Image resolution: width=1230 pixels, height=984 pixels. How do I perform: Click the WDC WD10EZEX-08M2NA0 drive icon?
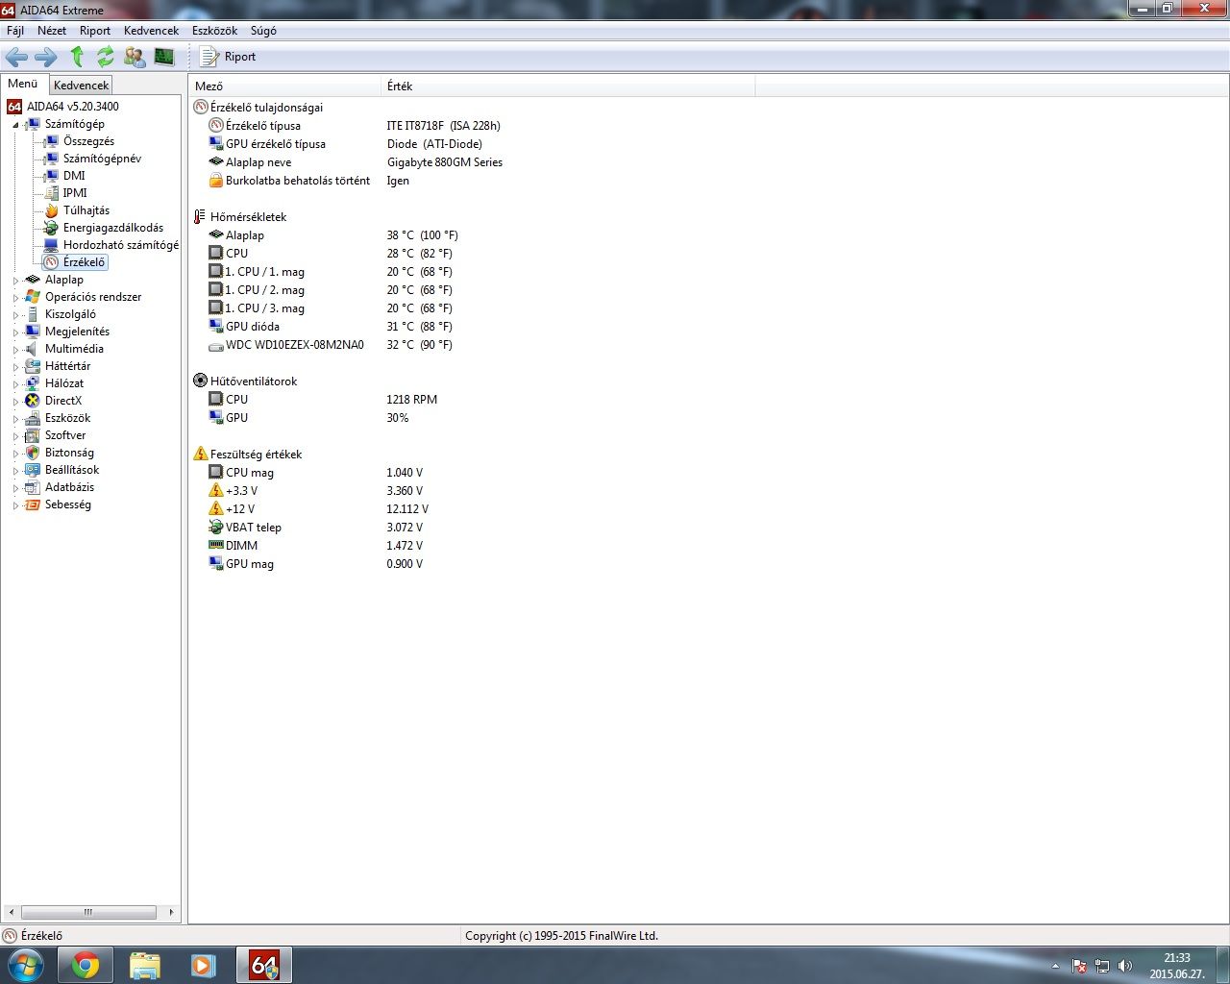coord(216,345)
